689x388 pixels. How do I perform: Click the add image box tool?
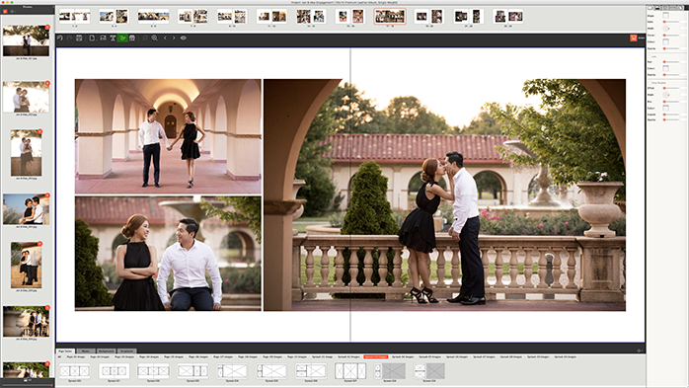[103, 39]
